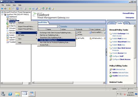Choose Import Firewall Policy in context menu
This screenshot has width=138, height=97.
click(x=26, y=29)
